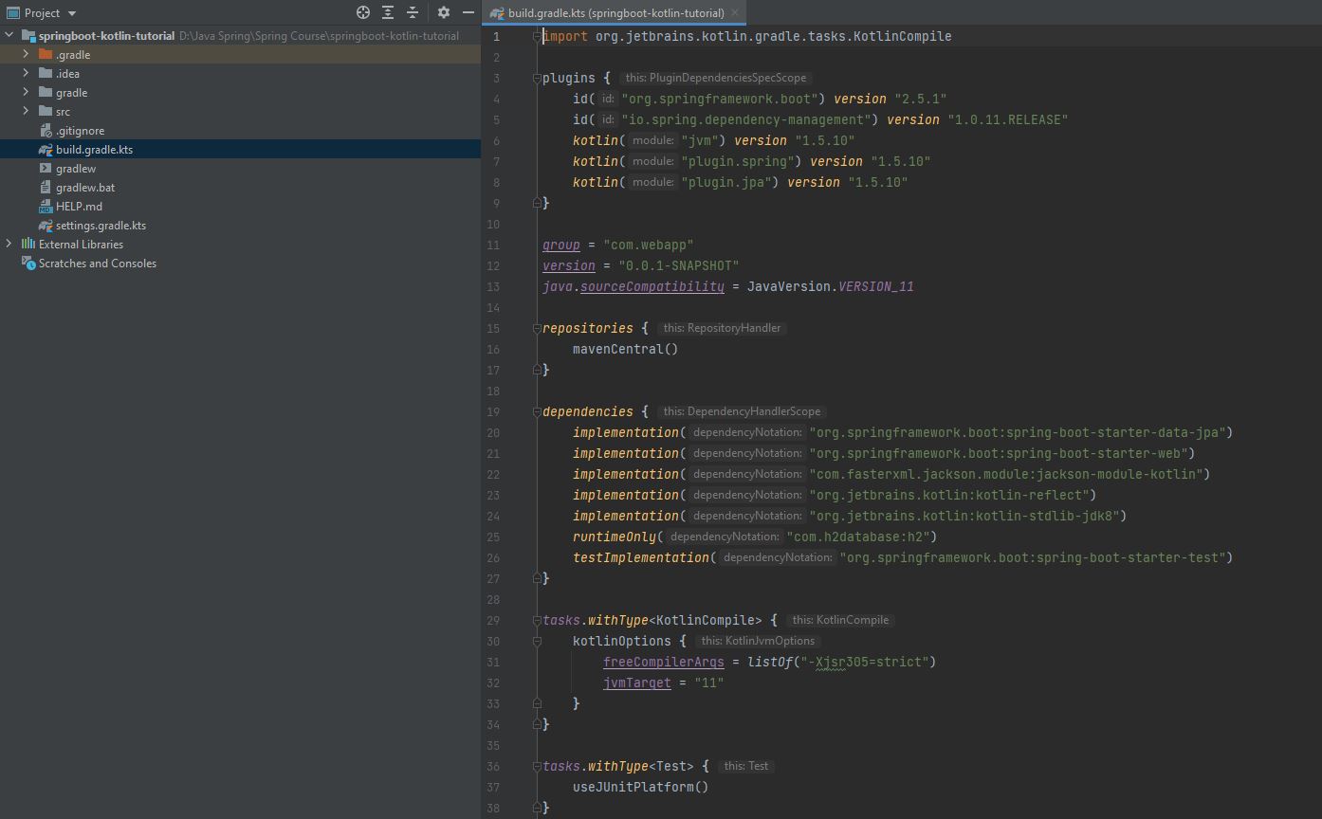Click the gradlew script file icon
The width and height of the screenshot is (1322, 819).
tap(46, 169)
